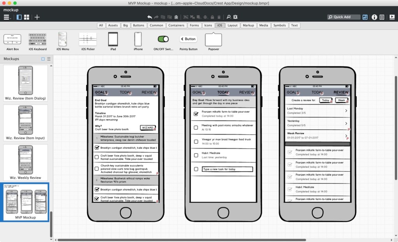Image resolution: width=398 pixels, height=242 pixels.
Task: Switch to grid view of mockups
Action: [27, 17]
